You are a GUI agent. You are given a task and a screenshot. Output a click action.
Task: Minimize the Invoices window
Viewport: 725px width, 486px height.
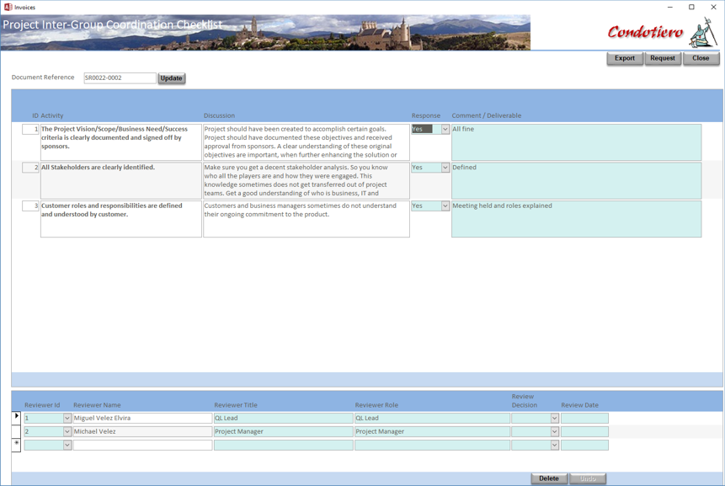(670, 7)
